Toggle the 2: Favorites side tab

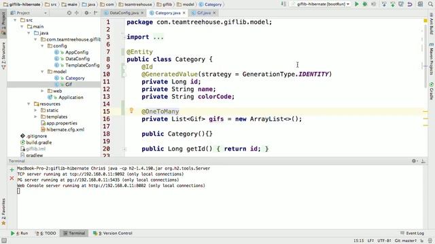tap(3, 211)
